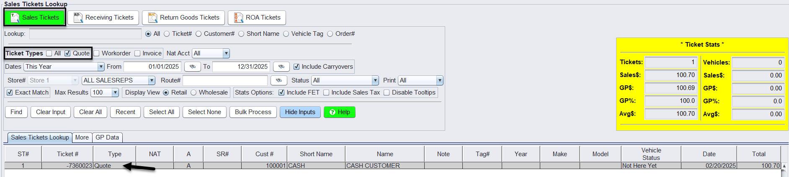Select the Wholesale display view radio
789x177 pixels.
[193, 92]
